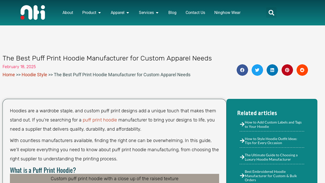Open the 'puff print hoodie' inline link

click(100, 120)
